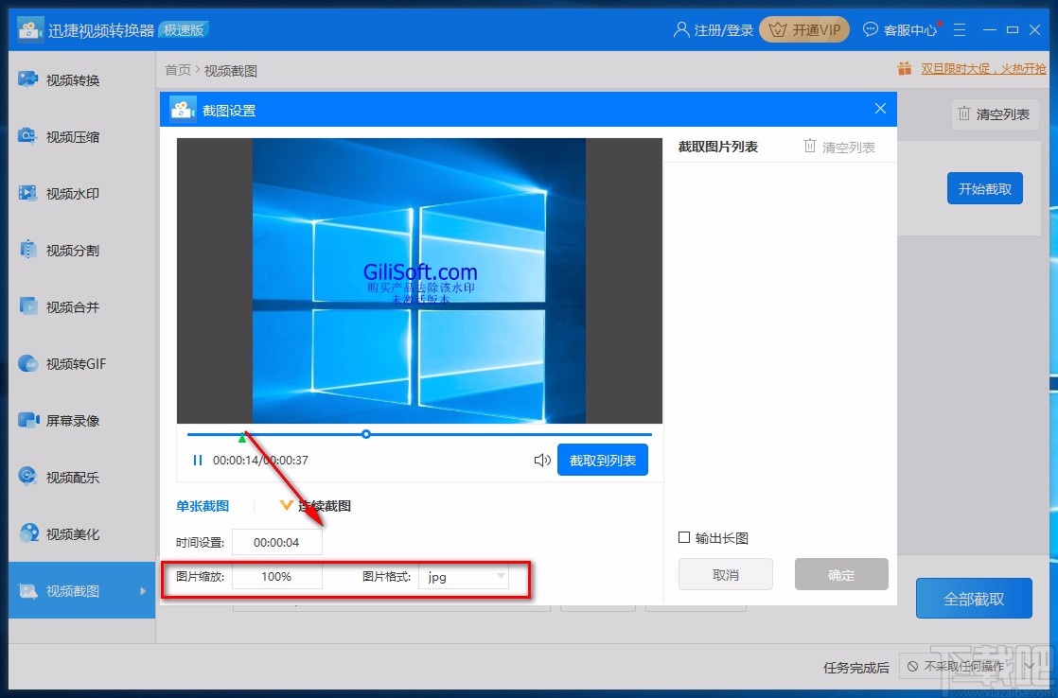Switch to the 单张截图 tab
1058x698 pixels.
[x=201, y=505]
